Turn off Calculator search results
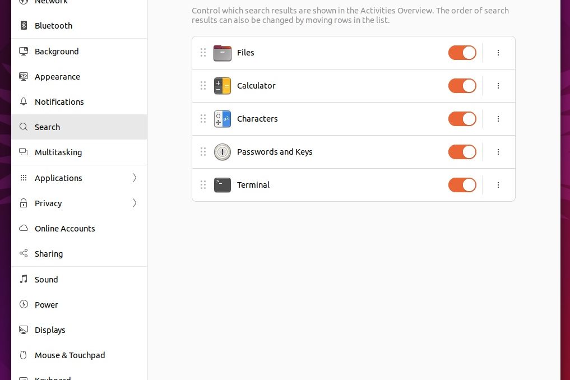This screenshot has width=570, height=380. tap(462, 85)
